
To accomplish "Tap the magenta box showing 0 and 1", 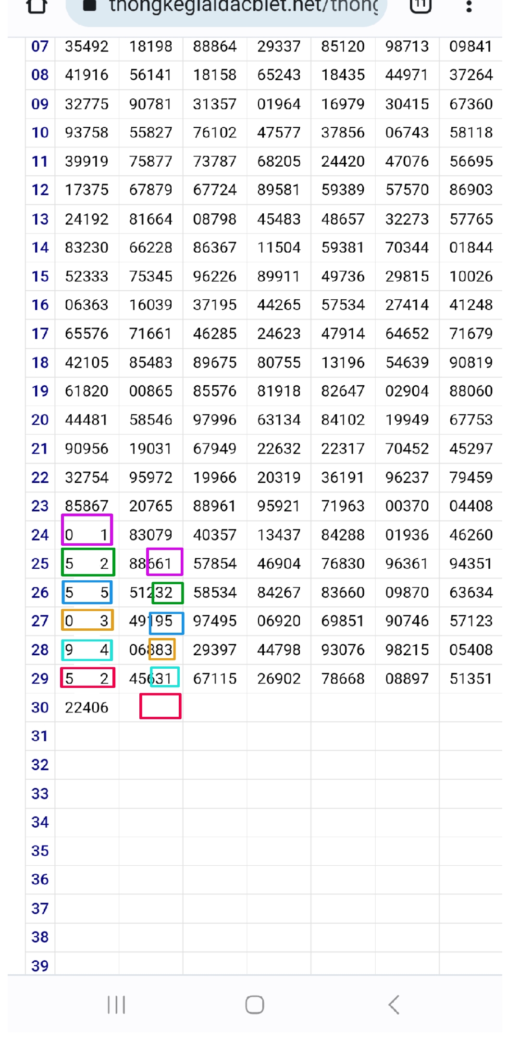I will point(87,529).
